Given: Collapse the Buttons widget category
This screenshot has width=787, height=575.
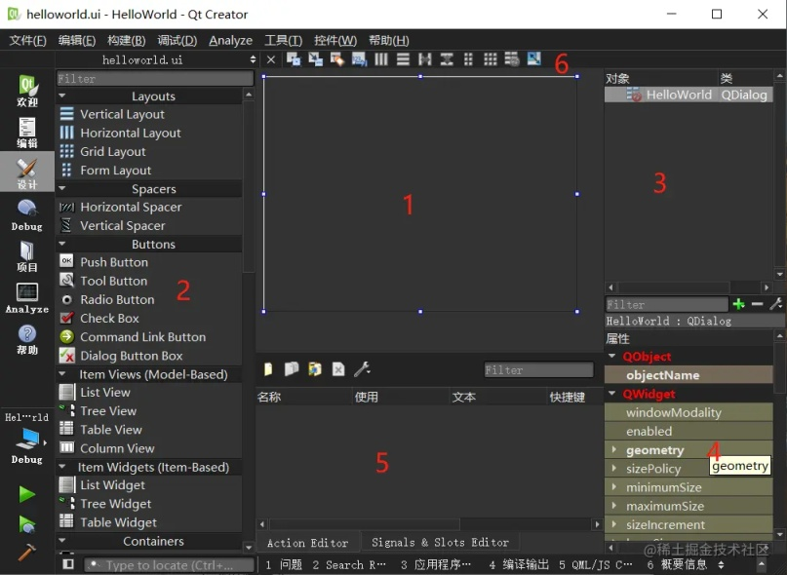Looking at the screenshot, I should [x=62, y=244].
